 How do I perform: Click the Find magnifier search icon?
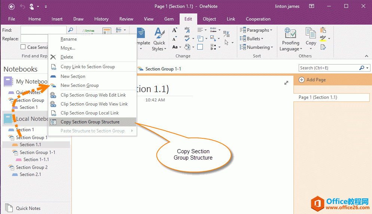tap(71, 30)
